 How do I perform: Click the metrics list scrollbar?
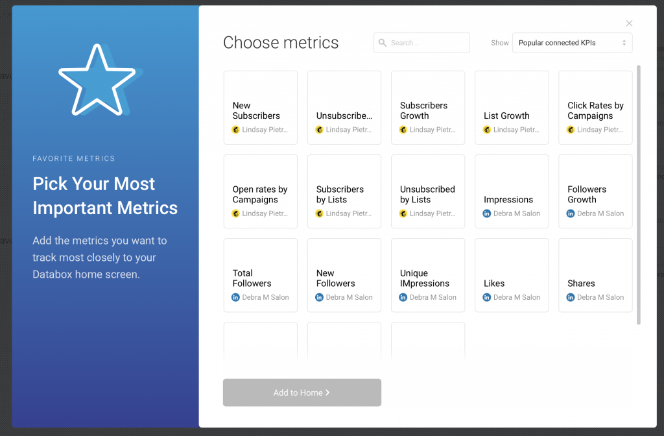pyautogui.click(x=639, y=195)
